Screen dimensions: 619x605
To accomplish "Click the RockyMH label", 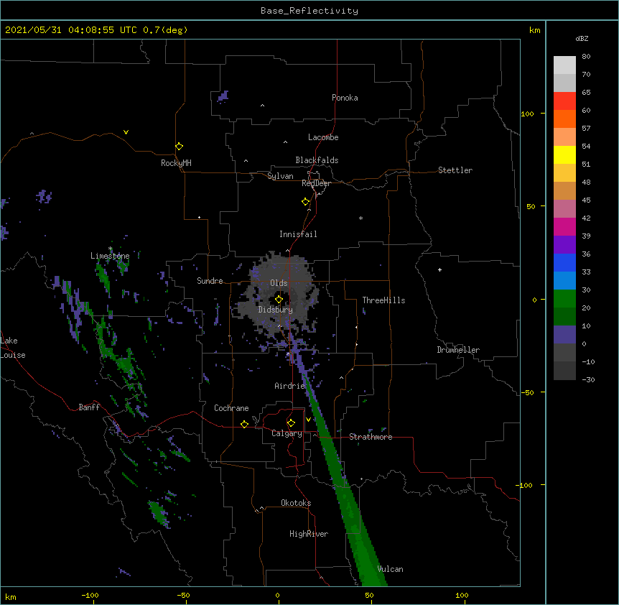I will (176, 163).
